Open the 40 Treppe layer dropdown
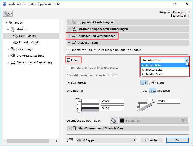Image resolution: width=193 pixels, height=146 pixels. tap(106, 140)
